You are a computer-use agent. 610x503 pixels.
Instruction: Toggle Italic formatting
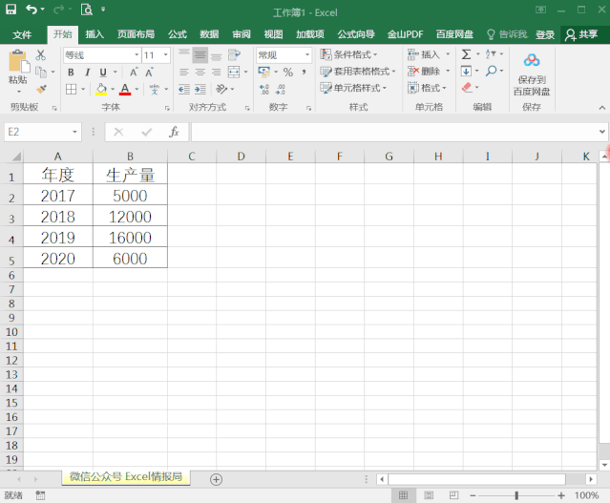click(87, 73)
